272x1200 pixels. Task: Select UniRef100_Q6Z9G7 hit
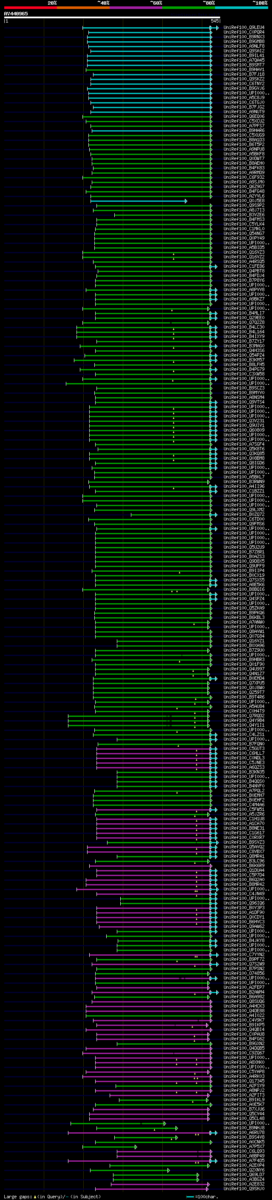244,186
